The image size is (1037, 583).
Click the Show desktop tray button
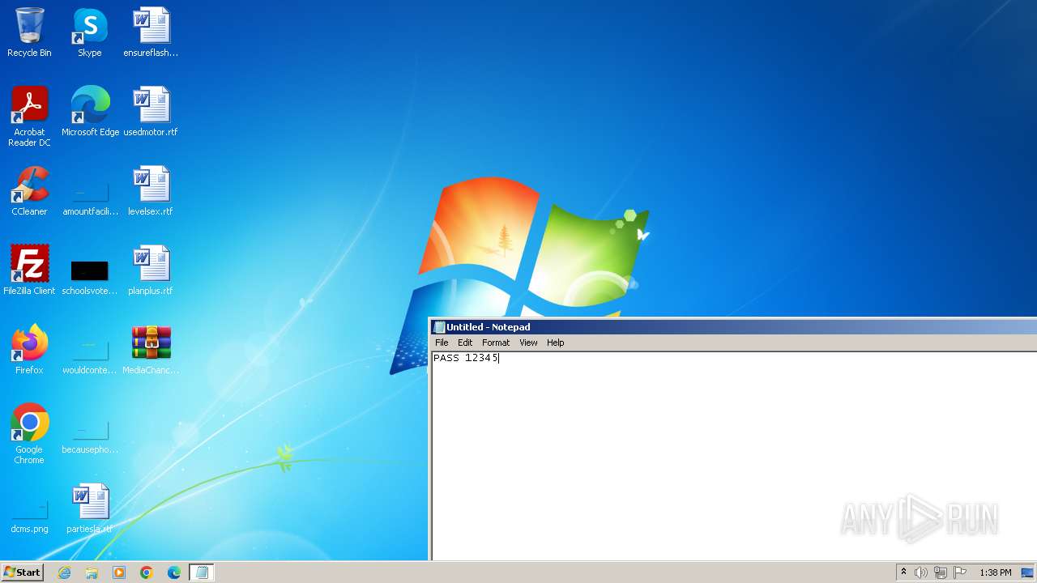pos(1027,572)
